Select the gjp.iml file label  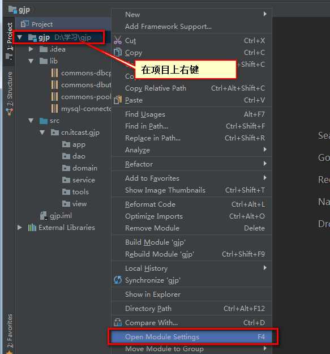tap(61, 216)
